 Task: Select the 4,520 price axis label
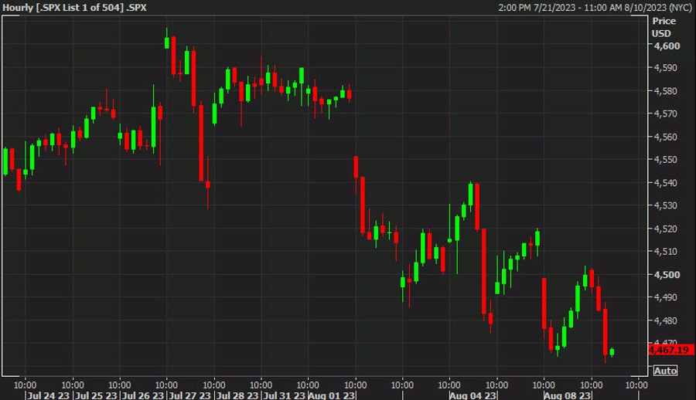point(665,229)
